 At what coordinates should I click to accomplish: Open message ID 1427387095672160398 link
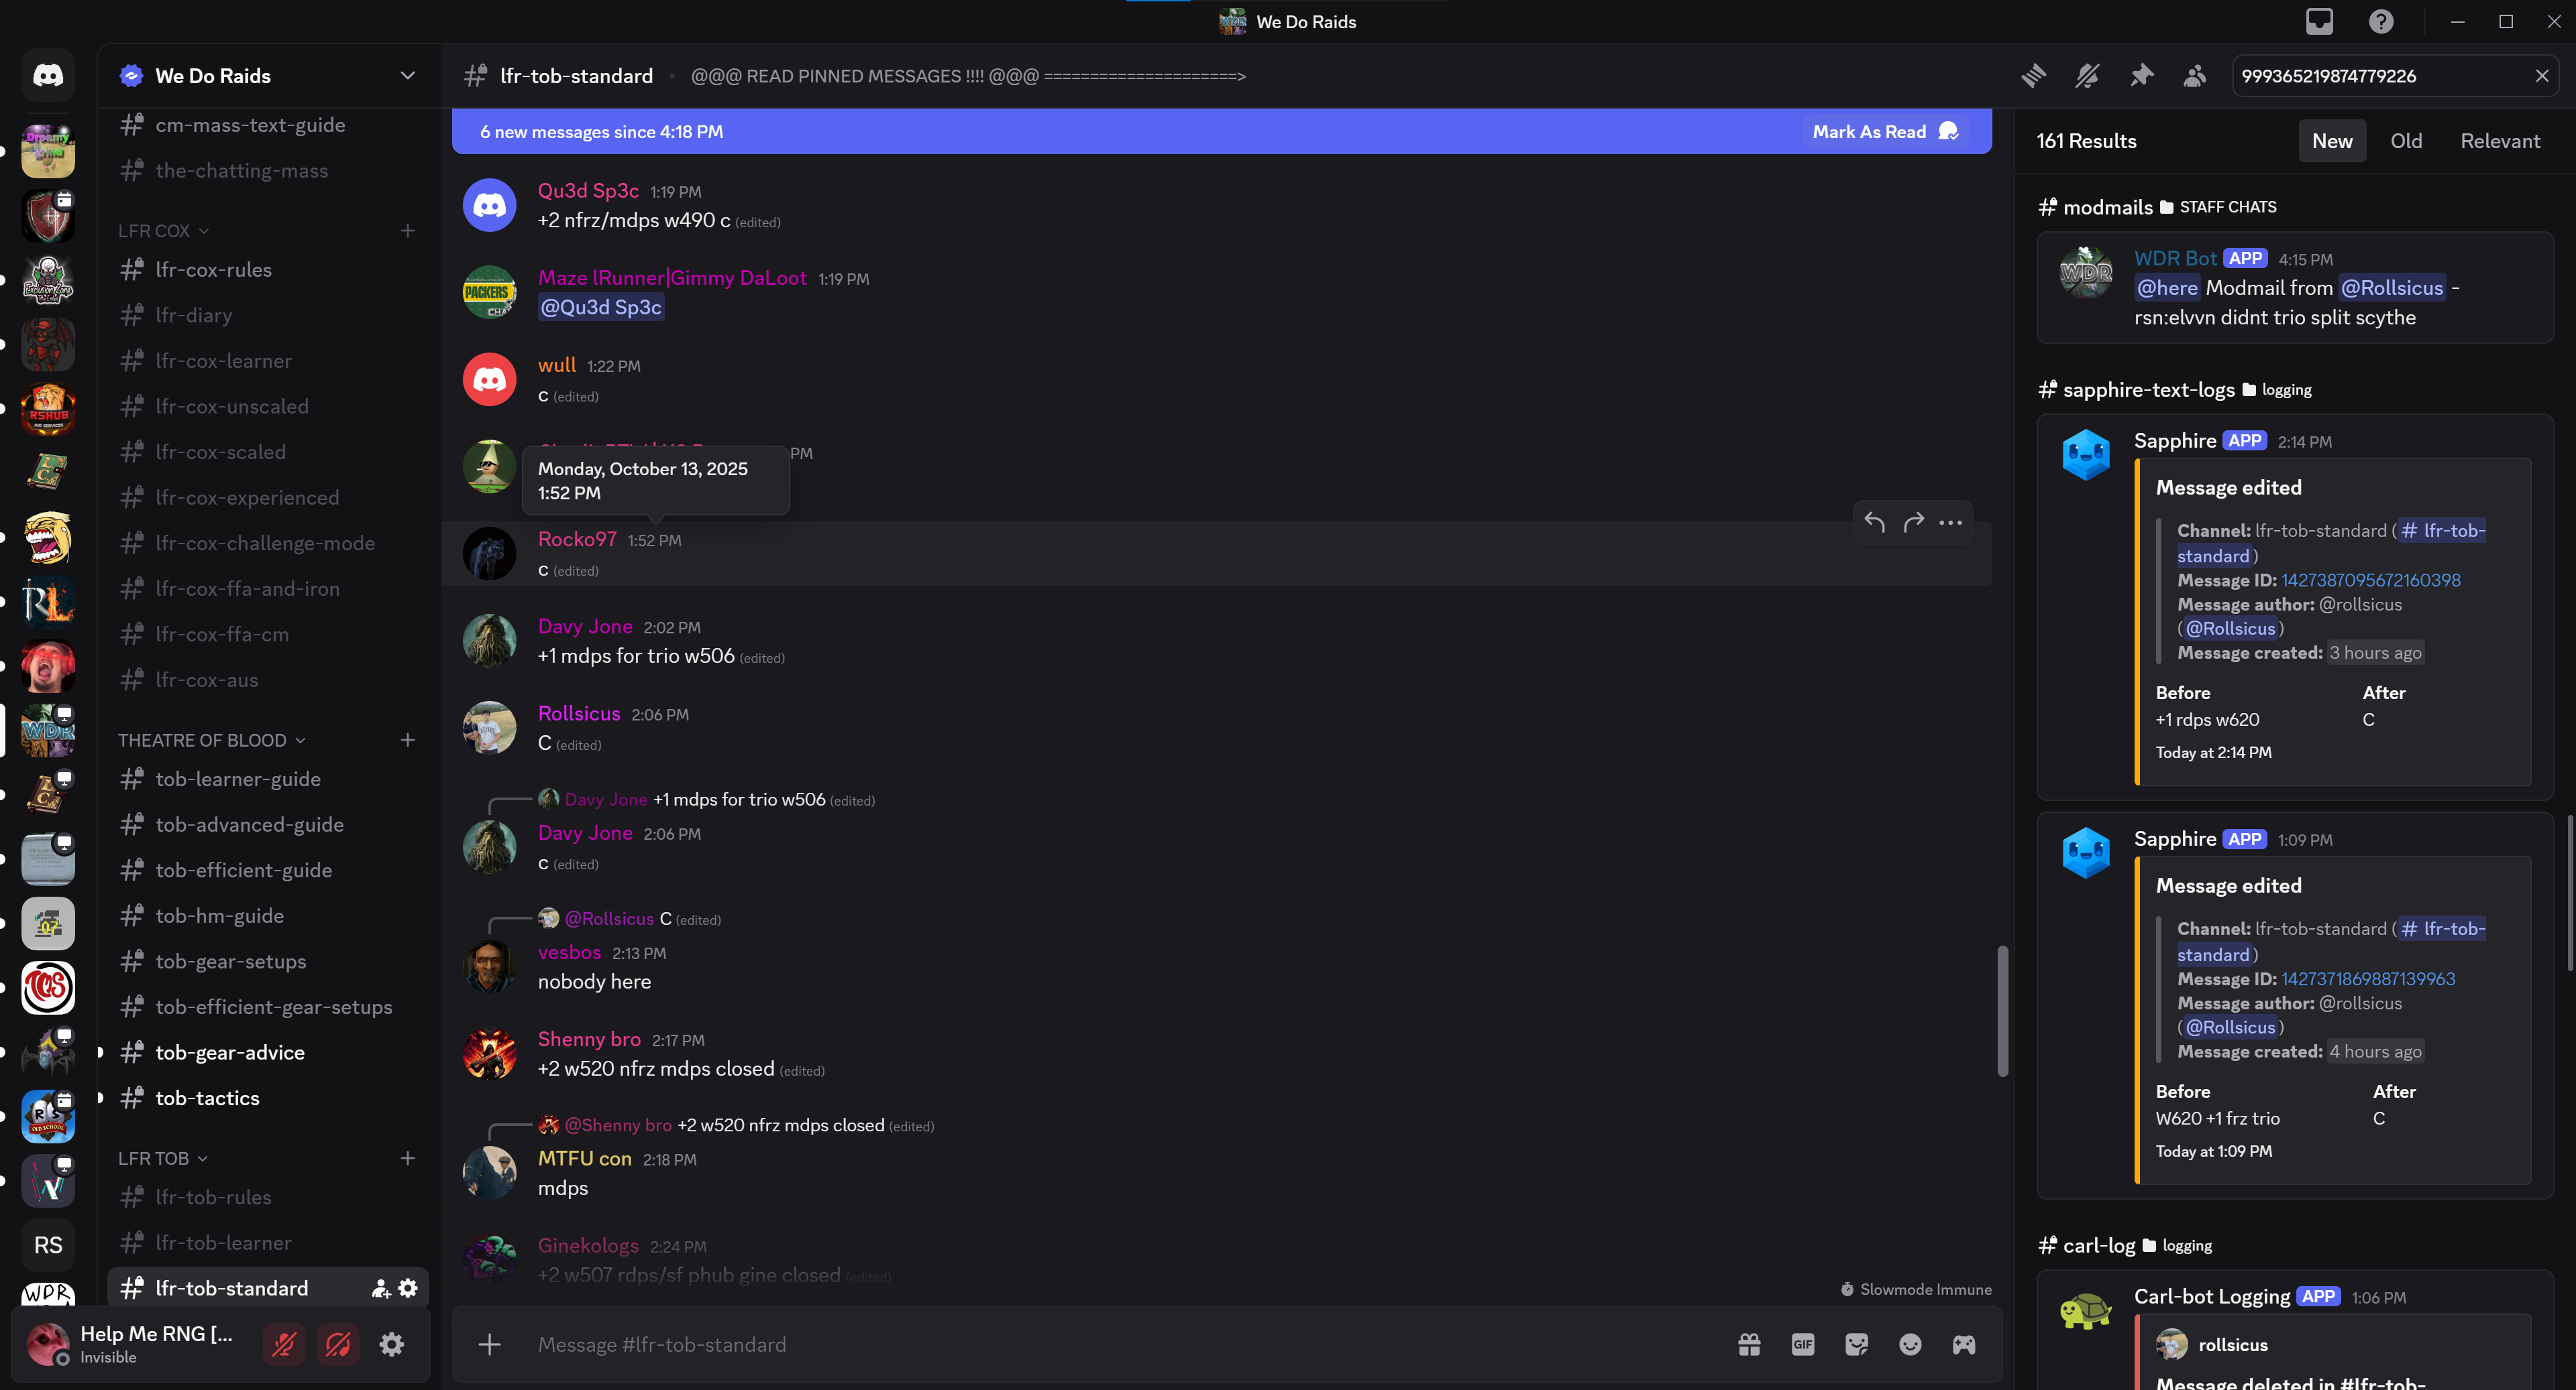2370,580
